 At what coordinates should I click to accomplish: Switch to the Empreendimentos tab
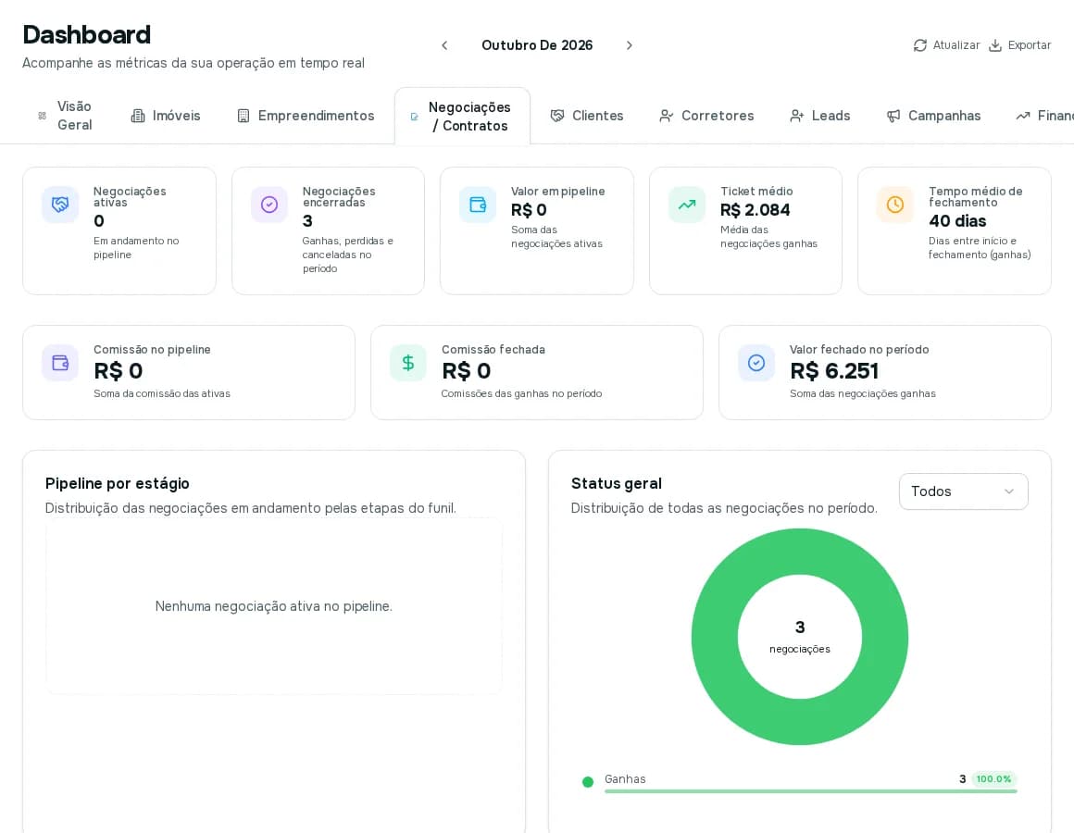point(306,116)
